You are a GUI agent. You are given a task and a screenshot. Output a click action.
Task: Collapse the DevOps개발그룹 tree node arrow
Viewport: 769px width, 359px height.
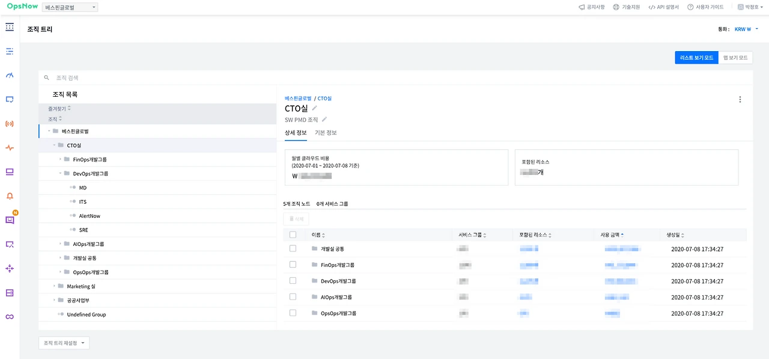coord(60,173)
